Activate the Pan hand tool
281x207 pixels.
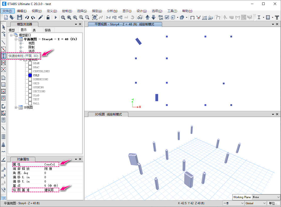point(95,17)
